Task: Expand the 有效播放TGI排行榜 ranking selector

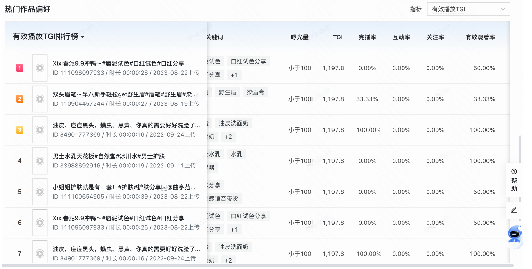Action: point(48,37)
